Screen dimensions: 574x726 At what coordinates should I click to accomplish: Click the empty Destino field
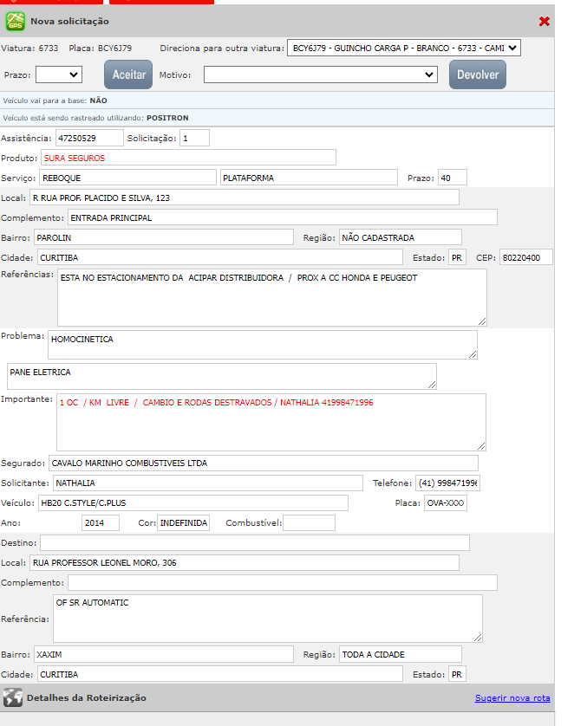[255, 543]
